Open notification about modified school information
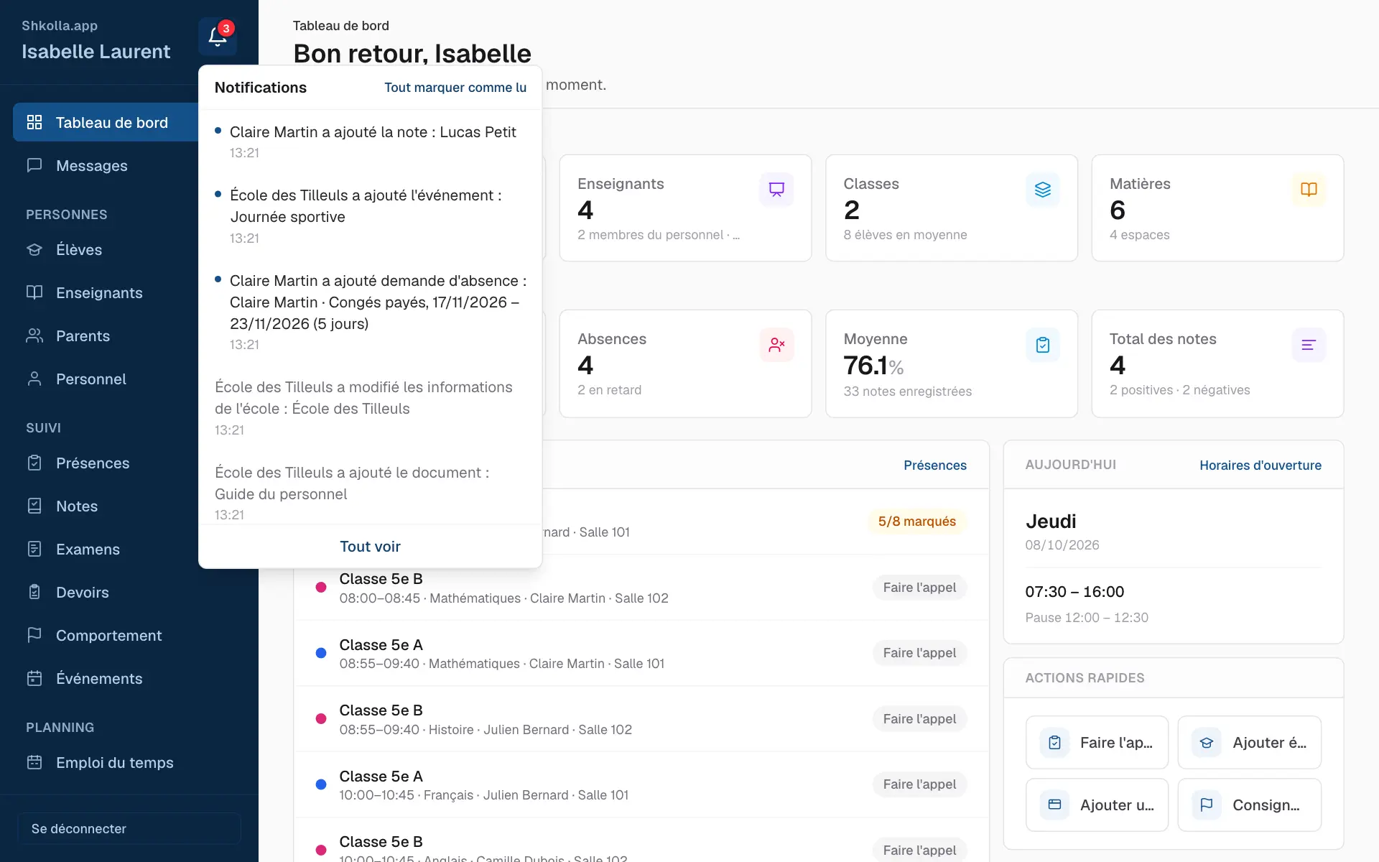This screenshot has width=1379, height=862. 370,407
